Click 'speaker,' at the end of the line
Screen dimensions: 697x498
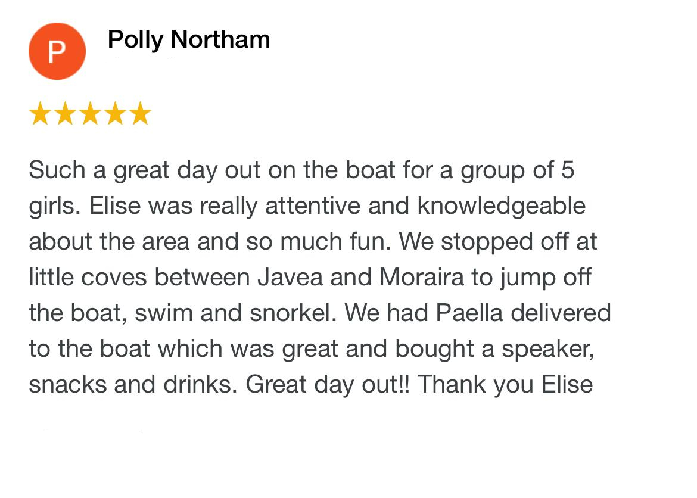[x=547, y=350]
